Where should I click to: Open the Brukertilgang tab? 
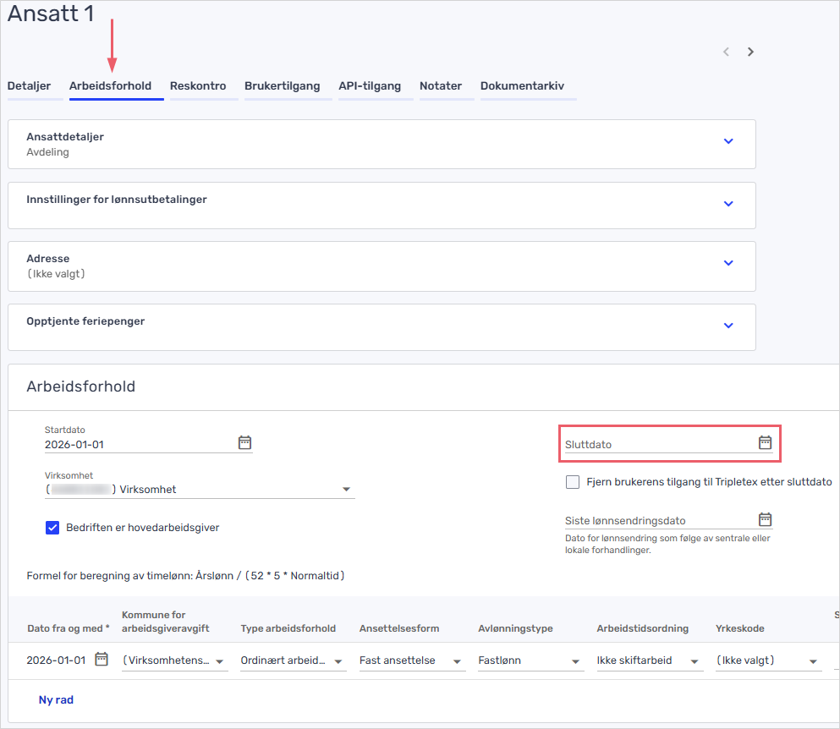pyautogui.click(x=283, y=86)
